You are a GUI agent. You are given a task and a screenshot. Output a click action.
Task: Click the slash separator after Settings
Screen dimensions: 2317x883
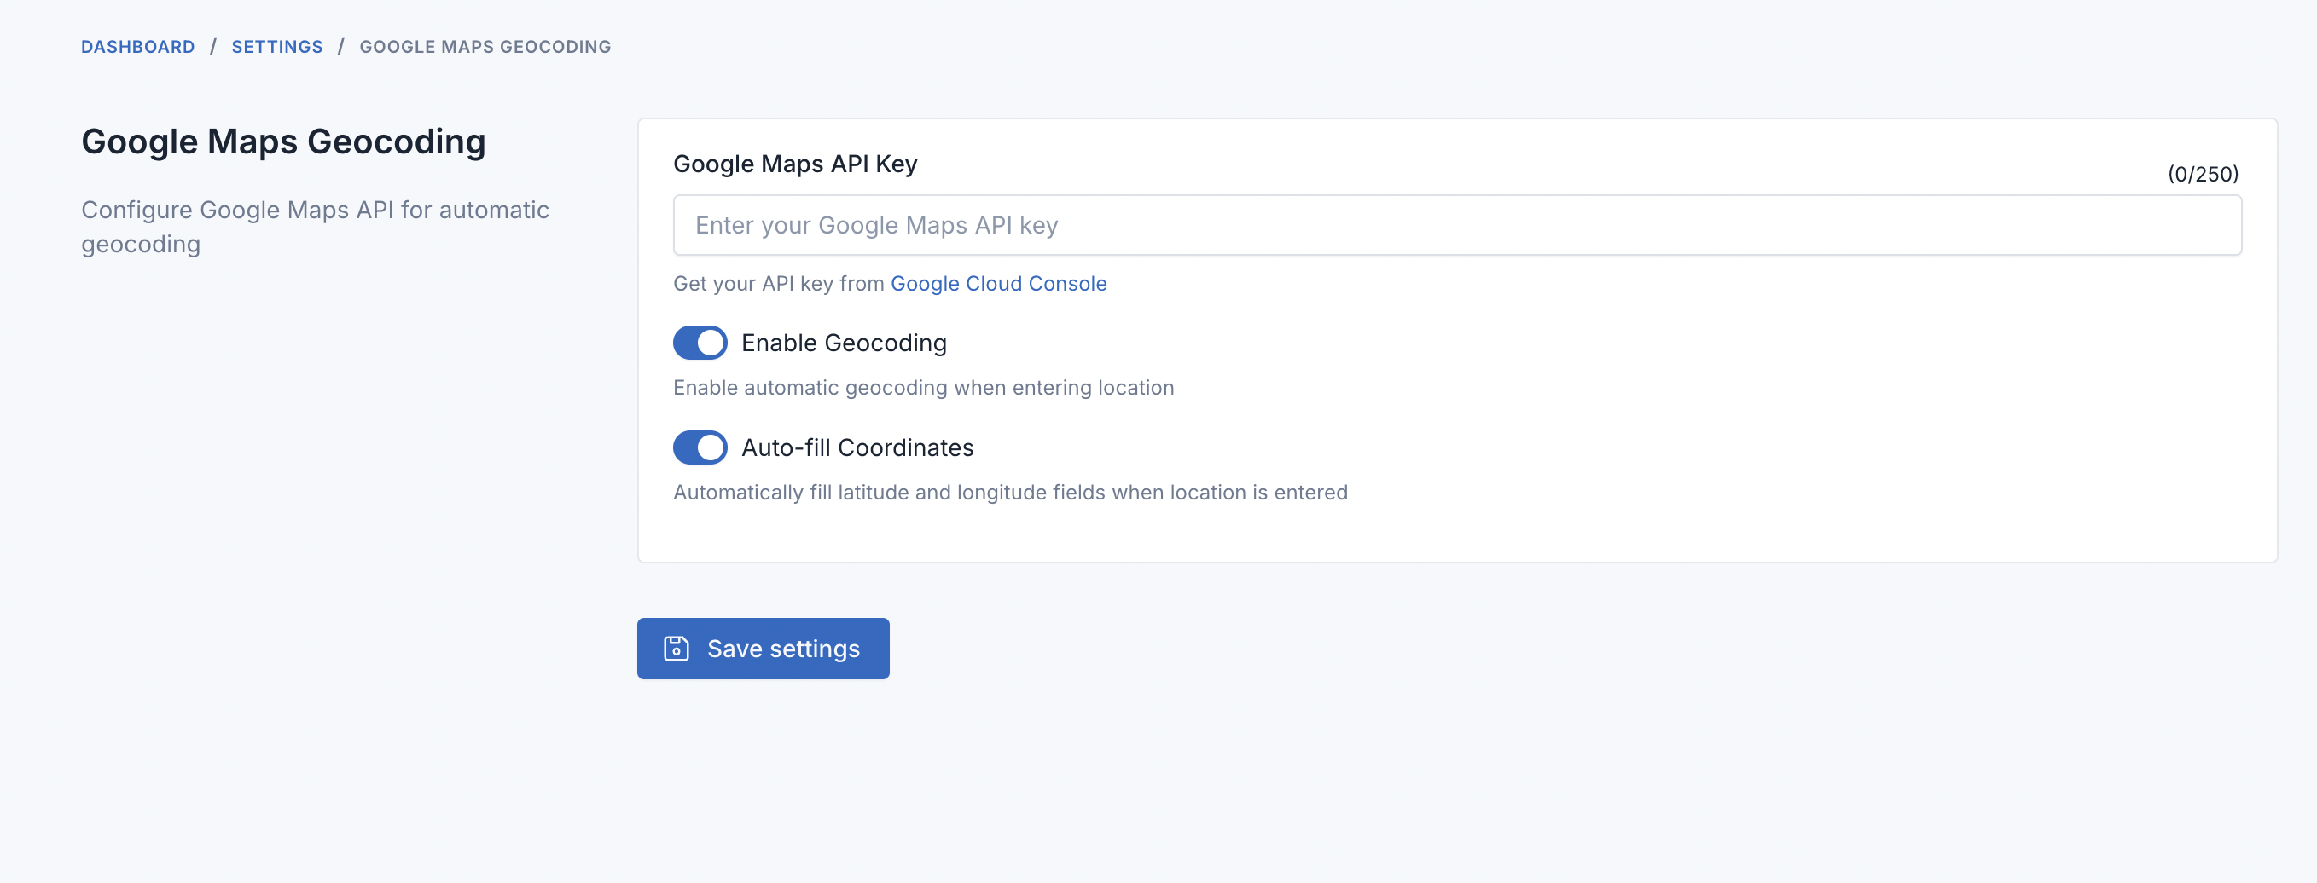point(341,47)
